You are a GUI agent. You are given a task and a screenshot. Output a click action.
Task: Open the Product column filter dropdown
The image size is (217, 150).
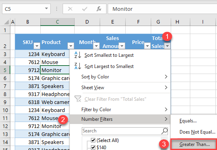point(71,46)
